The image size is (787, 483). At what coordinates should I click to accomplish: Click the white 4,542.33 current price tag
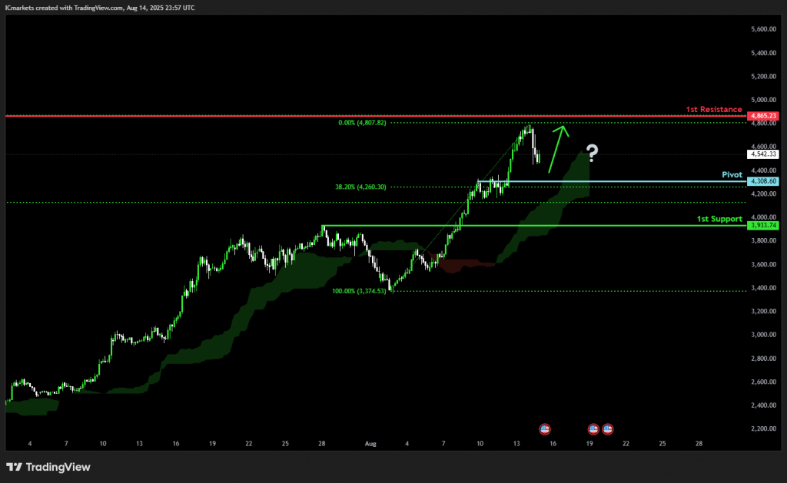tap(763, 154)
